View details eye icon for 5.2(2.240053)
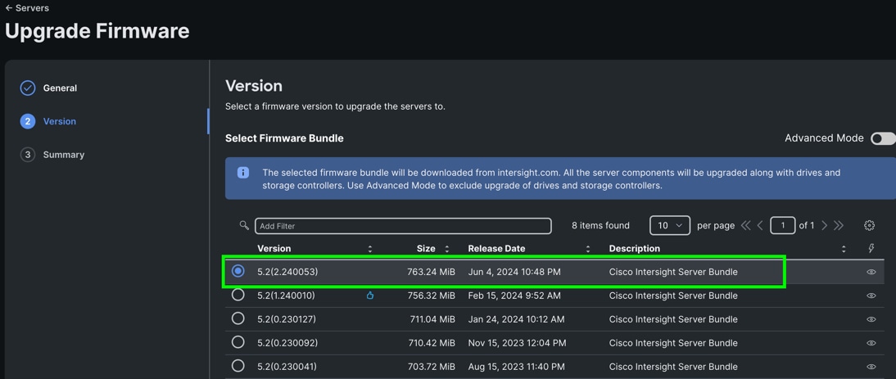Image resolution: width=896 pixels, height=379 pixels. (871, 272)
